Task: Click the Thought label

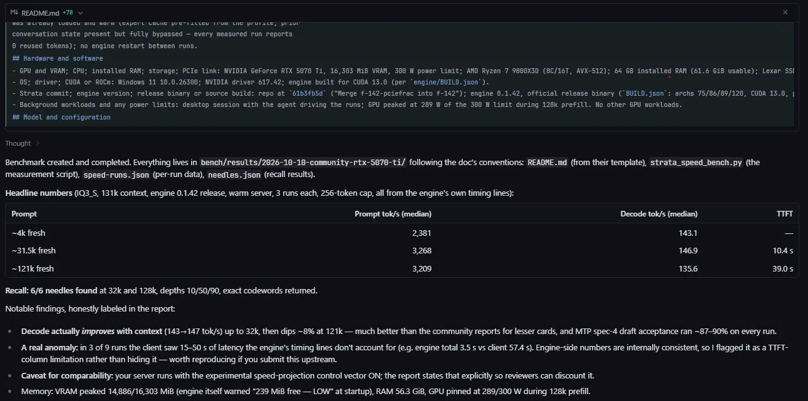Action: pyautogui.click(x=18, y=143)
